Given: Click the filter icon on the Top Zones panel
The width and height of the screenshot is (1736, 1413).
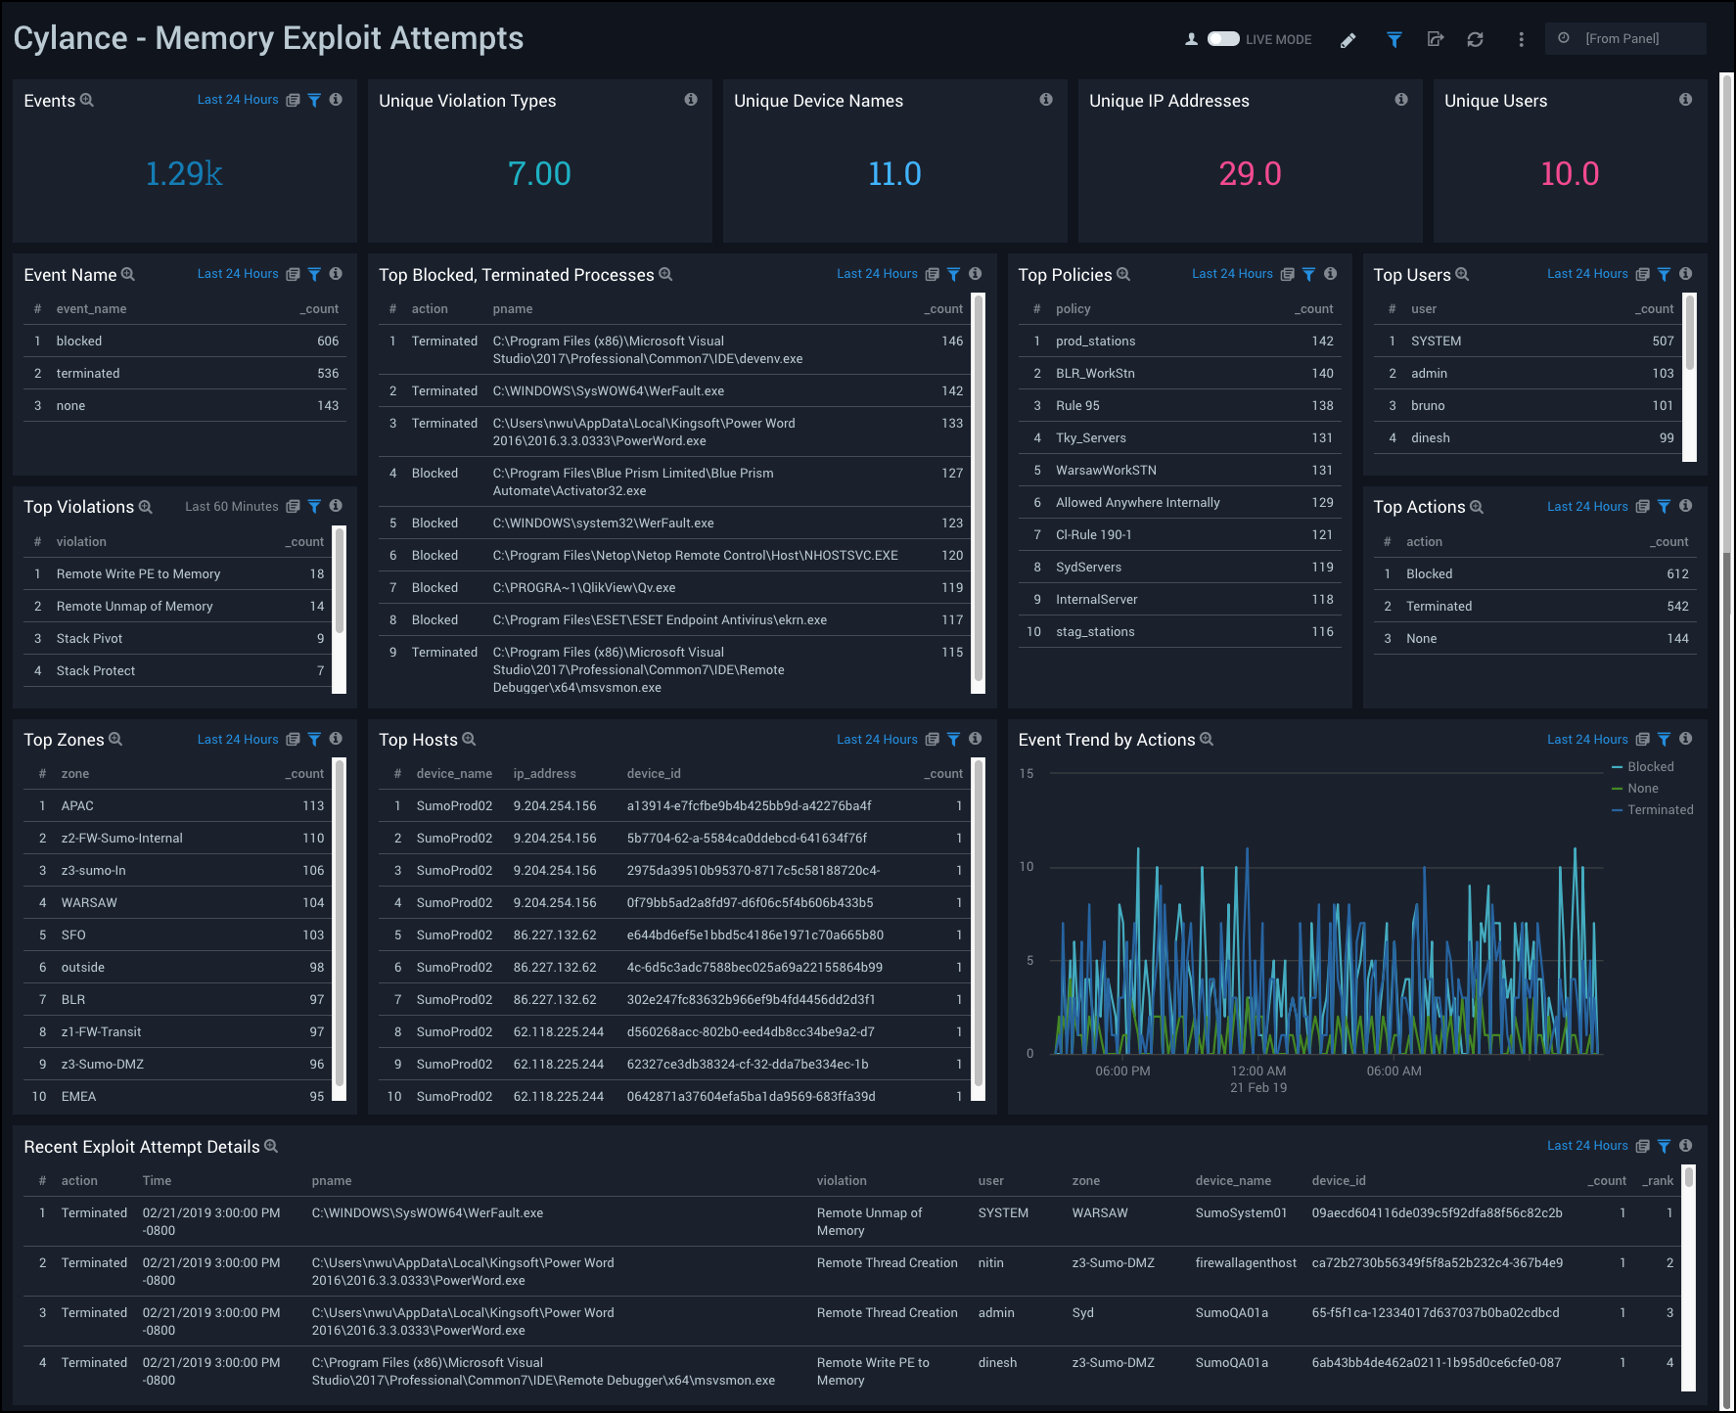Looking at the screenshot, I should click(314, 739).
